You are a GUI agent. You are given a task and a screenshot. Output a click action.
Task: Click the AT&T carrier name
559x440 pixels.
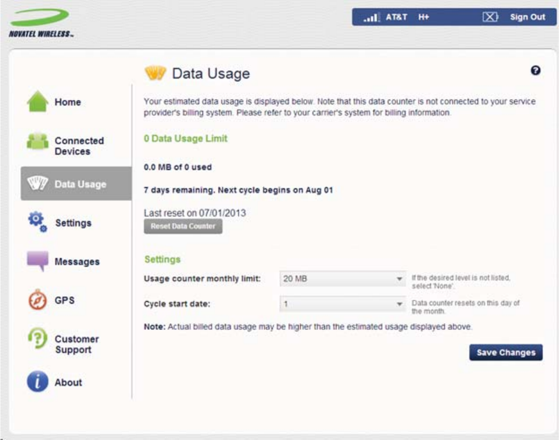(x=397, y=17)
